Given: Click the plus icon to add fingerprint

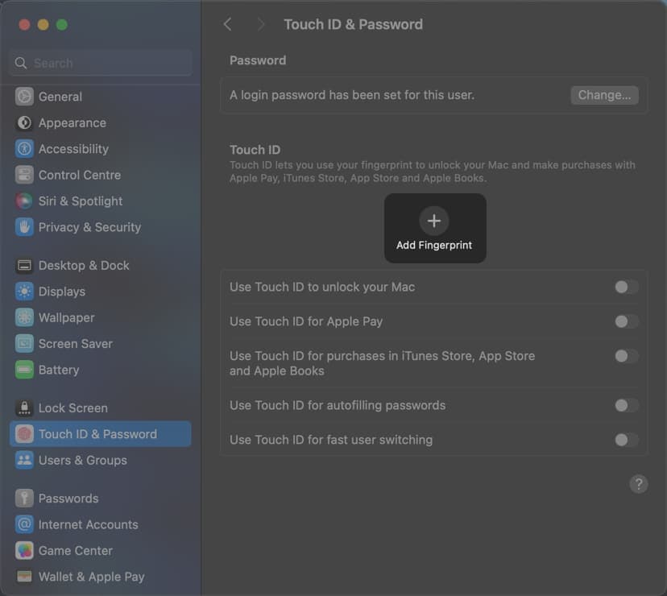Looking at the screenshot, I should (x=434, y=221).
